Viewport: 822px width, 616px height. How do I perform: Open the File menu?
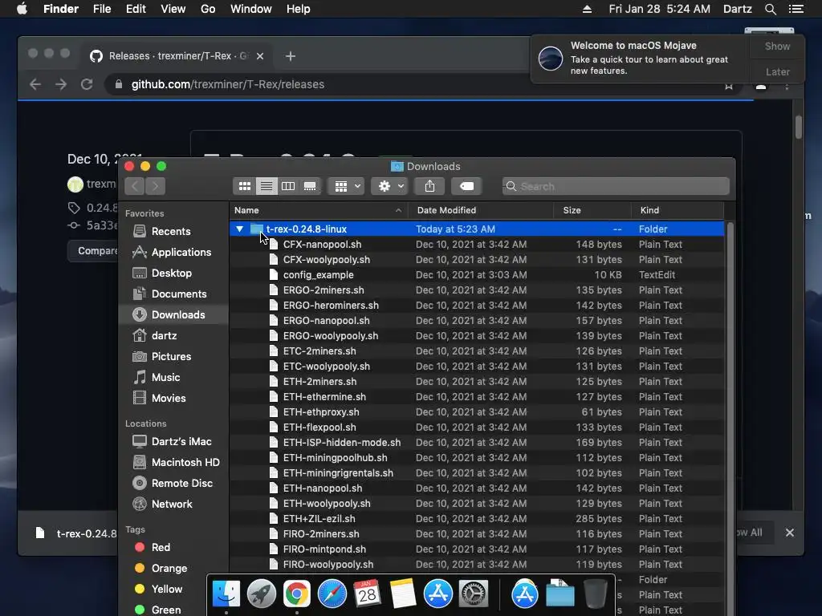[102, 9]
